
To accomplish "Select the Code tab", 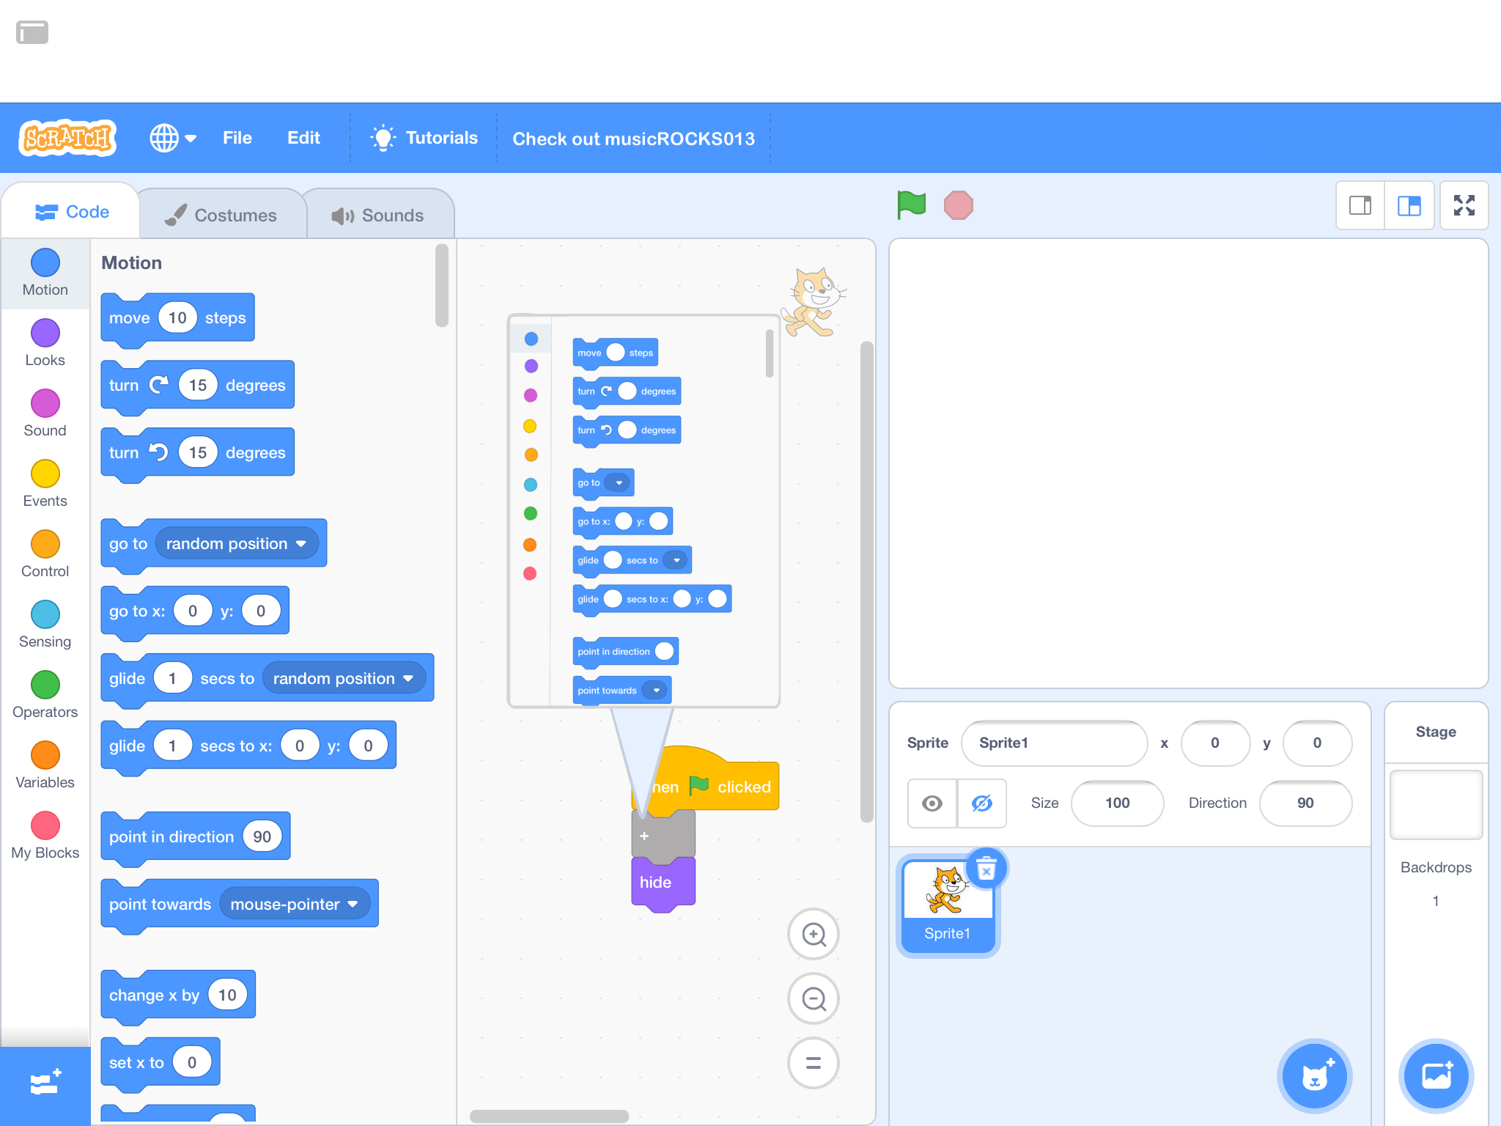I will coord(72,212).
